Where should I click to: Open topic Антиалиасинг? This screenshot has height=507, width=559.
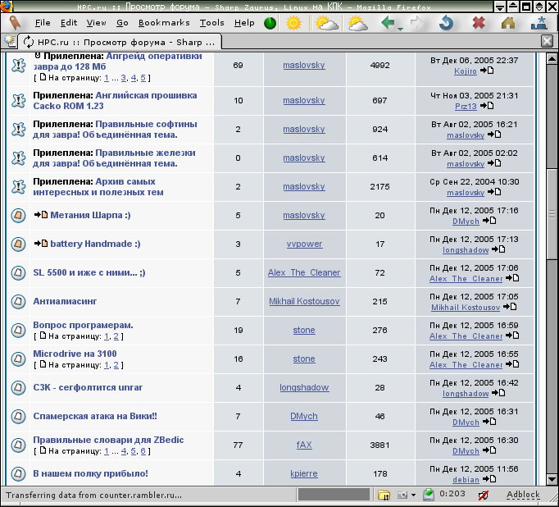click(65, 301)
